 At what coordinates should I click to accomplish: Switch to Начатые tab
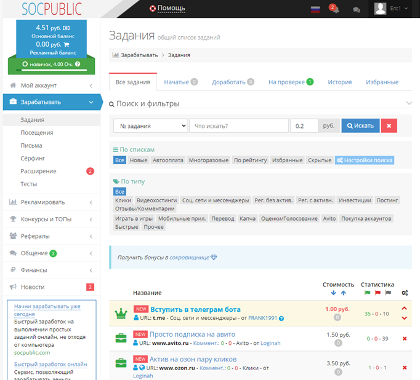point(181,82)
